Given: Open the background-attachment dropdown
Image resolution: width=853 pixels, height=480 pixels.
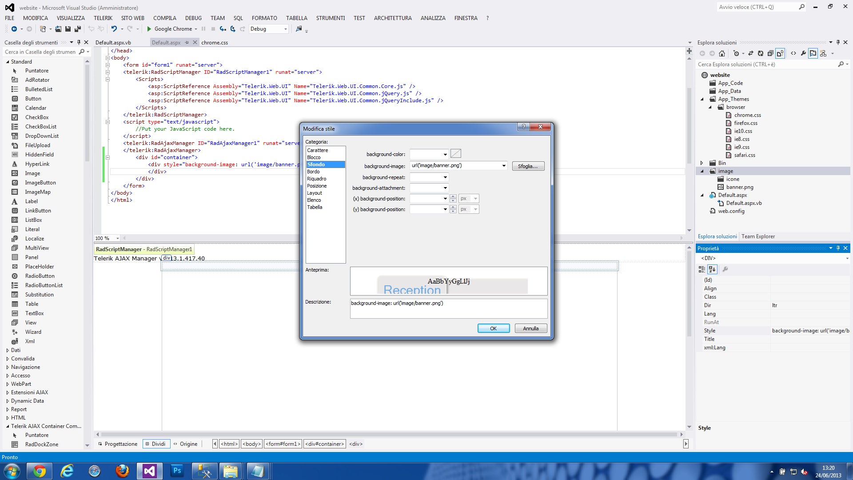Looking at the screenshot, I should click(445, 188).
